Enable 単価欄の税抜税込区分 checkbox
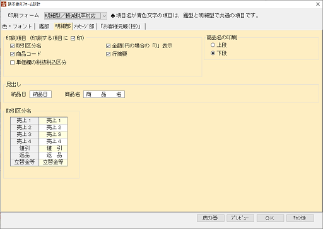 pyautogui.click(x=13, y=63)
